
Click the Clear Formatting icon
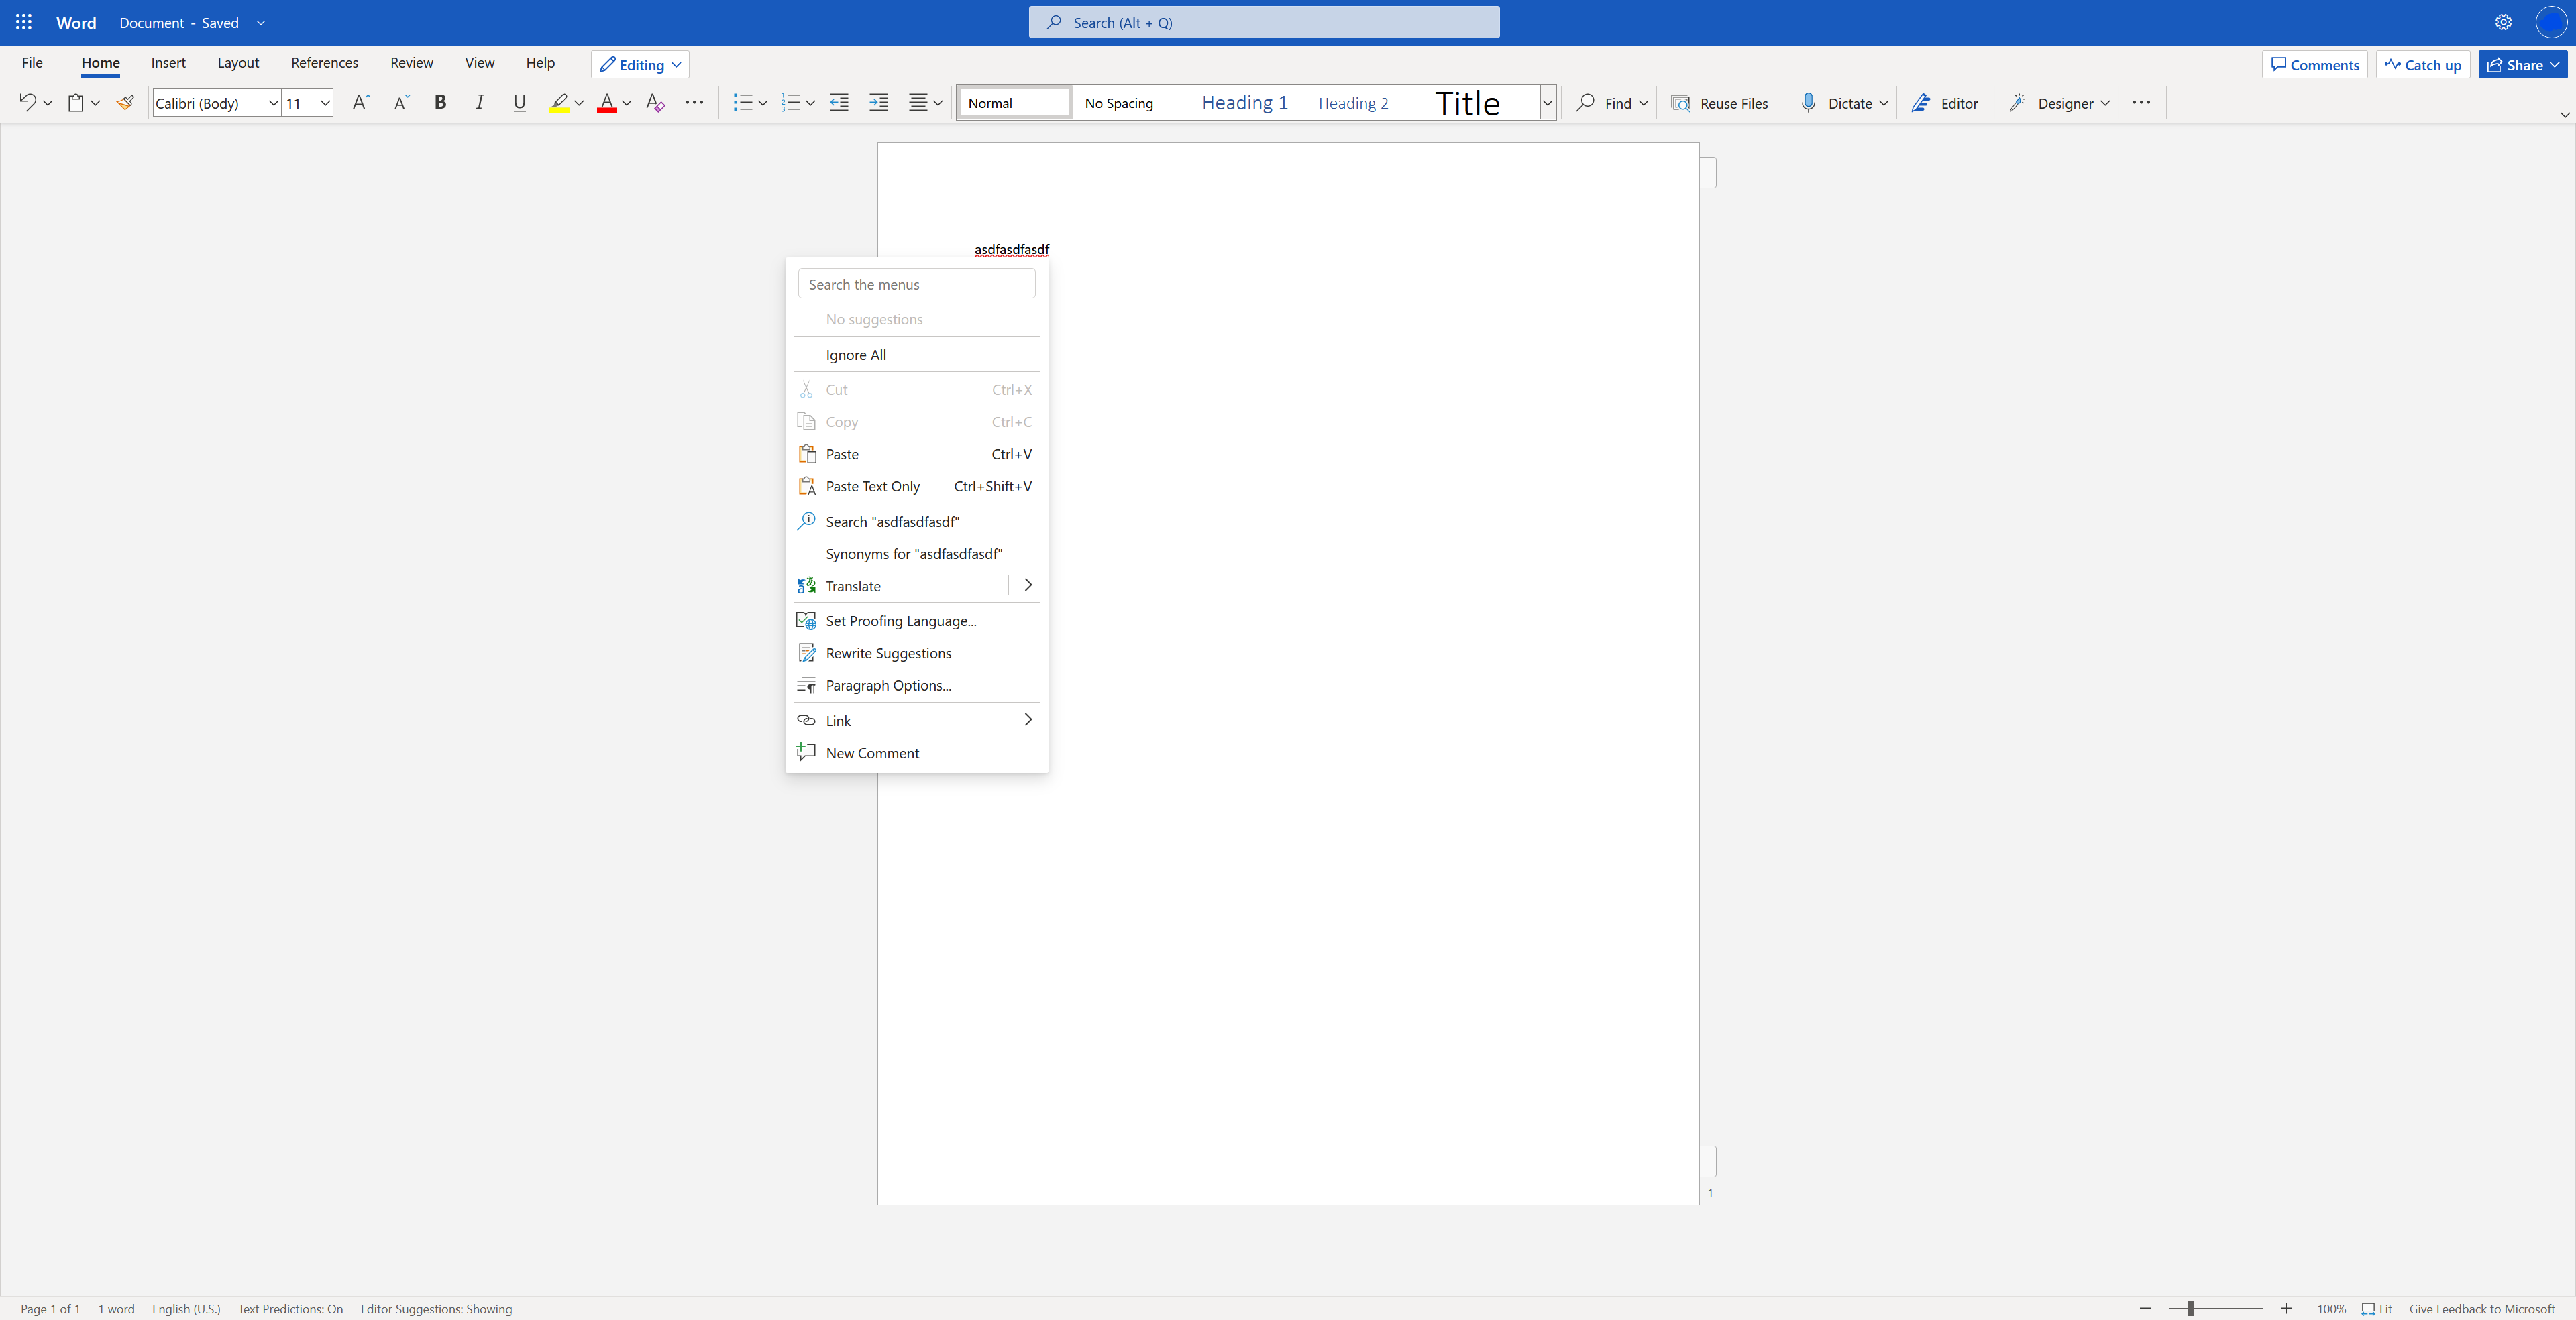click(x=655, y=102)
